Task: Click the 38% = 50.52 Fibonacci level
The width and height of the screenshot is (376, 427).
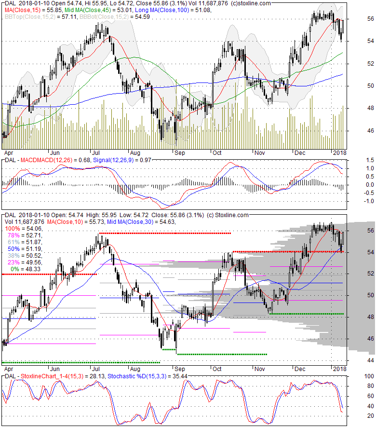Action: 23,255
